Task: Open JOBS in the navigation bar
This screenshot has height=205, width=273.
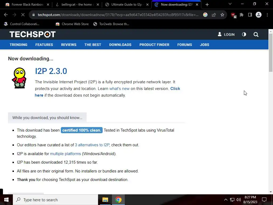Action: tap(204, 45)
